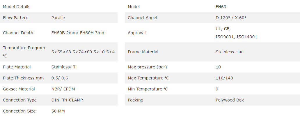The width and height of the screenshot is (300, 118).
Task: Click the 50 MM connection size
Action: (58, 111)
